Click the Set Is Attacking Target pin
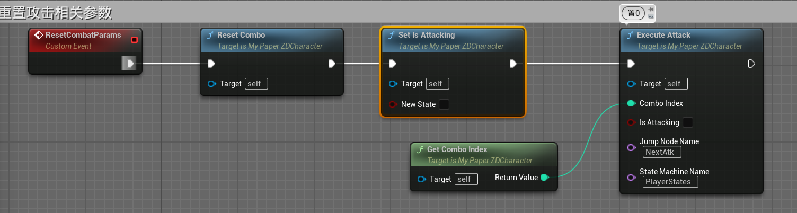Screen dimensions: 797x213 (x=393, y=84)
